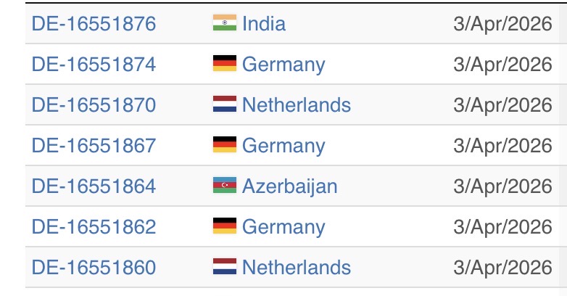Click the Azerbaijan country link
This screenshot has height=296, width=567.
pyautogui.click(x=290, y=186)
